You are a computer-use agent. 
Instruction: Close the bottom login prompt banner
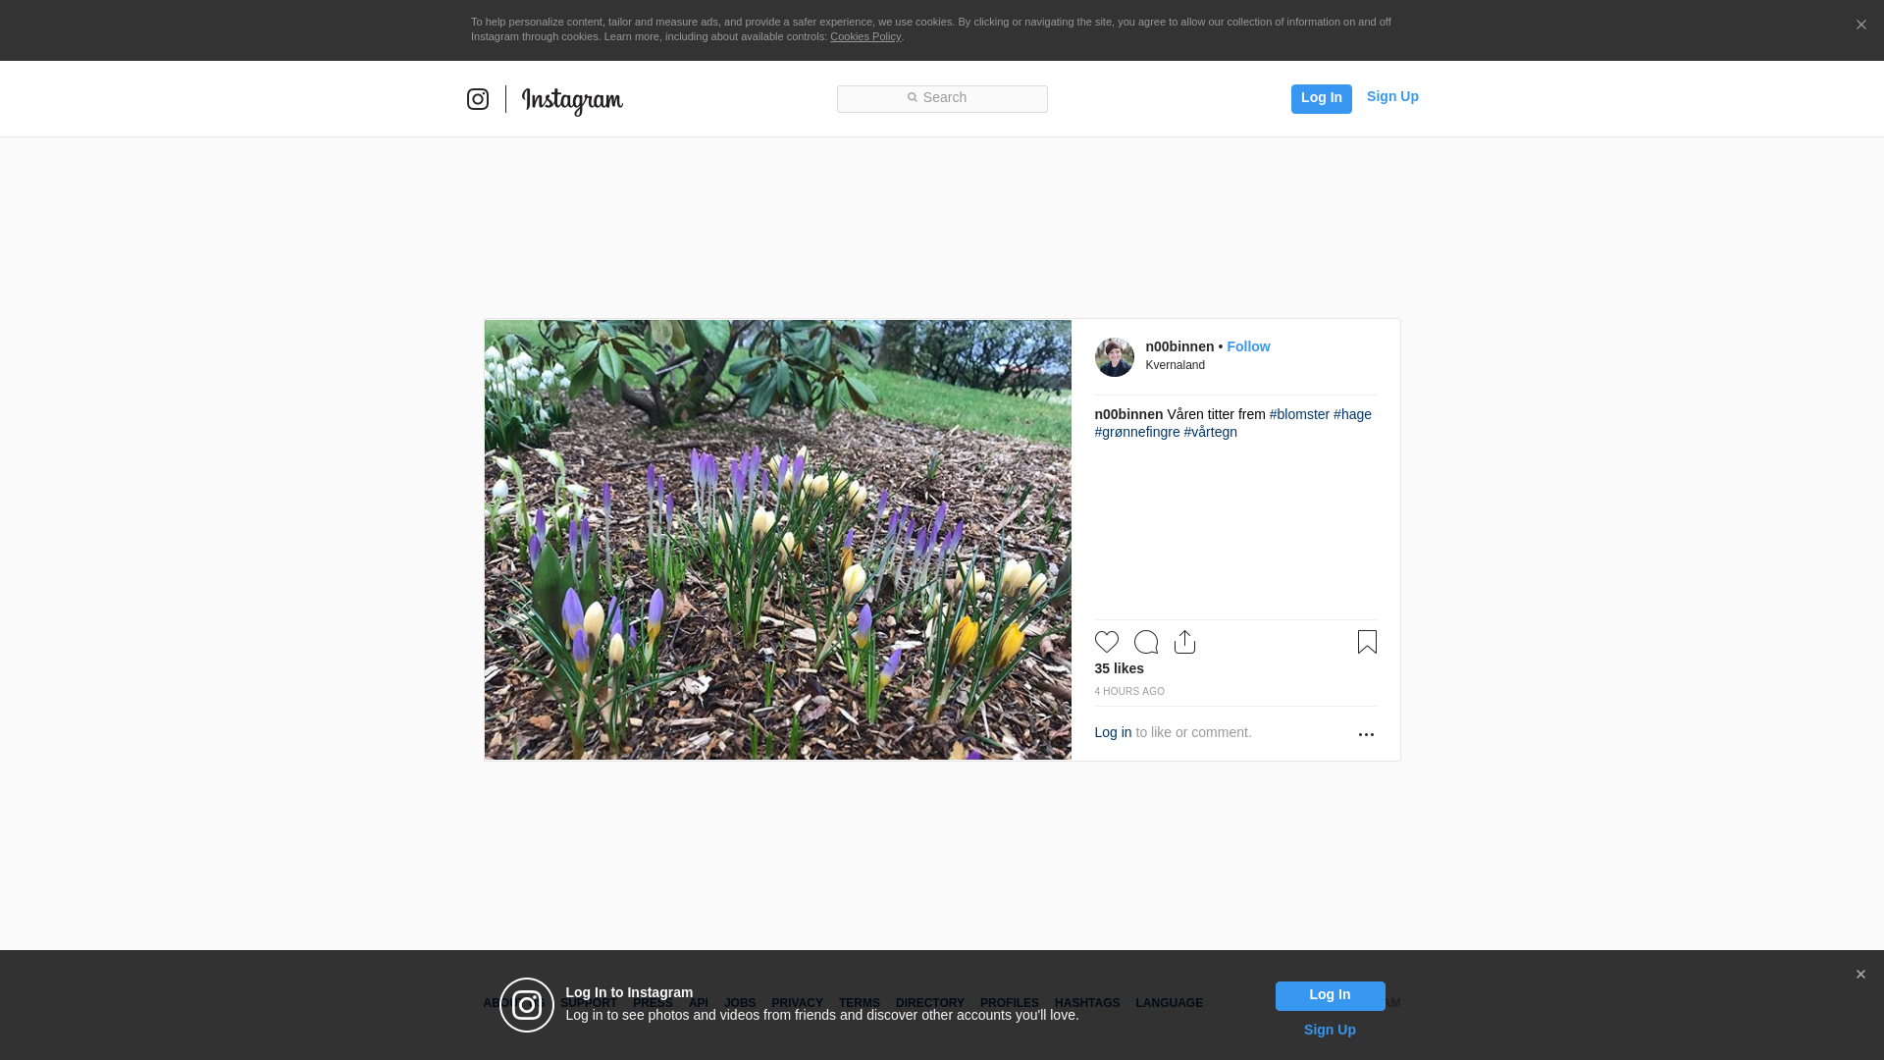(x=1860, y=975)
